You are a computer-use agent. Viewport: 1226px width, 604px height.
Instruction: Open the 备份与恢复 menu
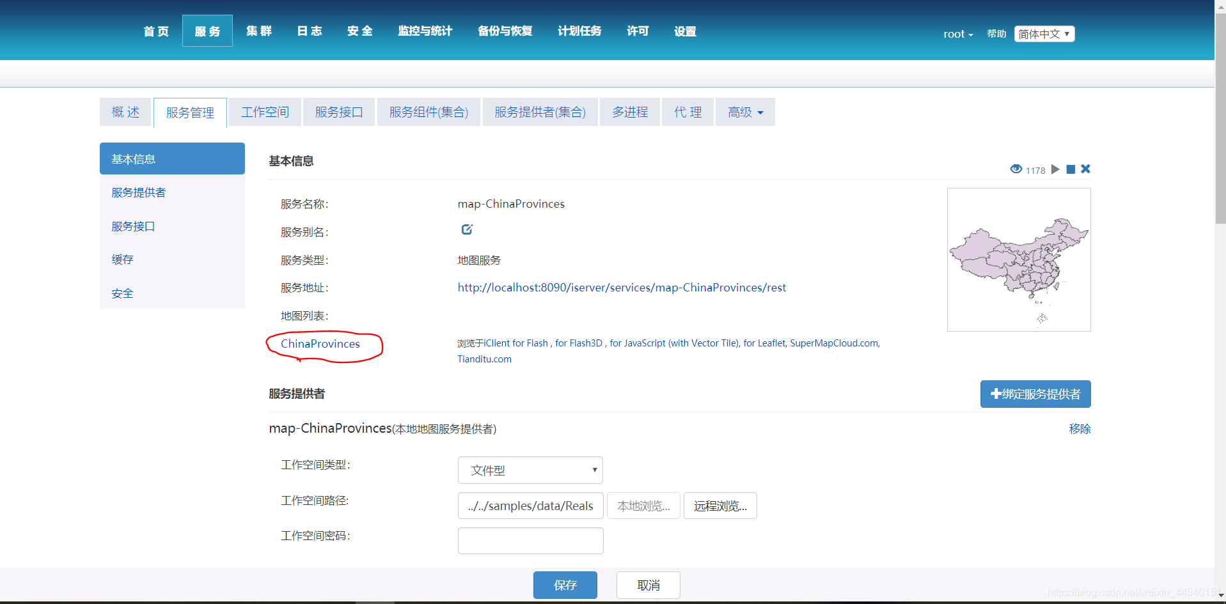(505, 31)
